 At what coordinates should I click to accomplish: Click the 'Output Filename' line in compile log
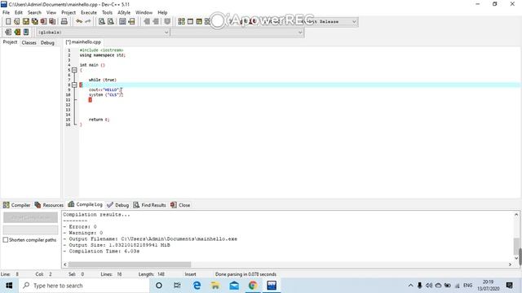[x=150, y=238]
